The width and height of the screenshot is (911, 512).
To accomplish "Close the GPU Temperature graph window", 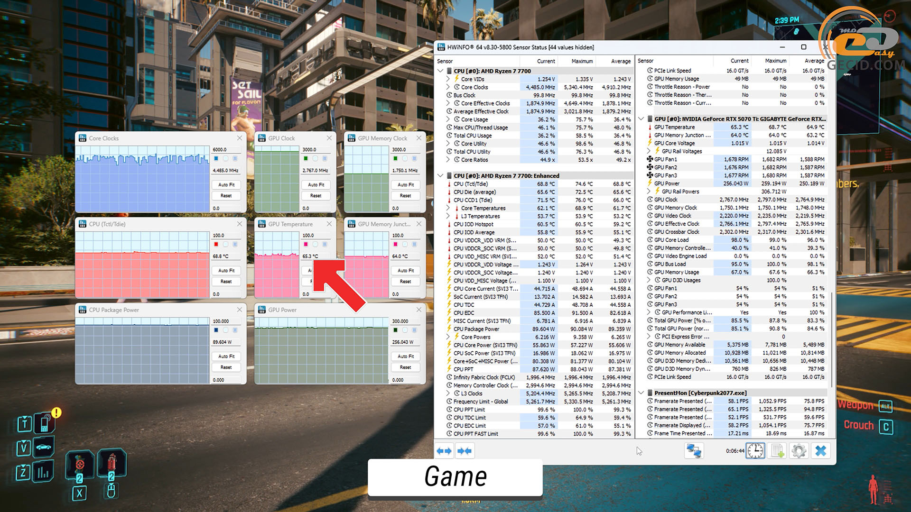I will (329, 224).
